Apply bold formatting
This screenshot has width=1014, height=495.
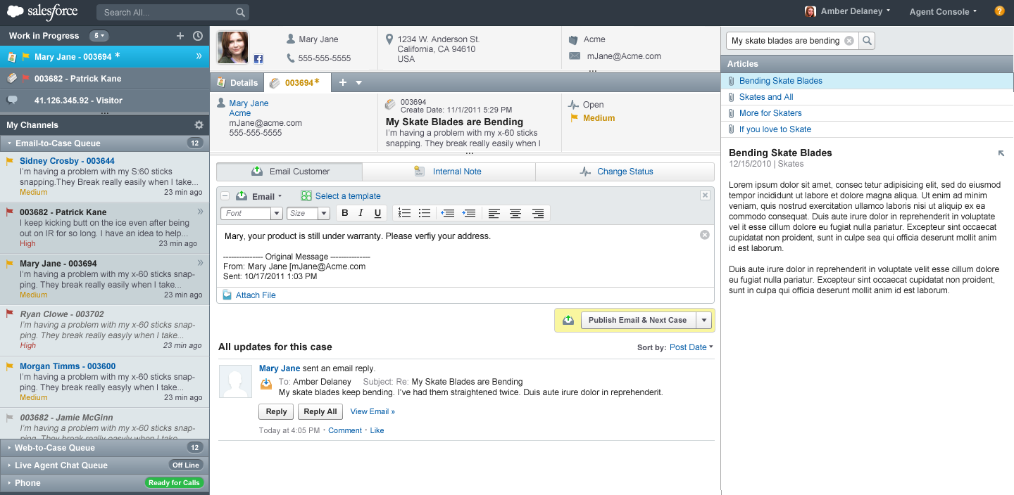coord(345,213)
